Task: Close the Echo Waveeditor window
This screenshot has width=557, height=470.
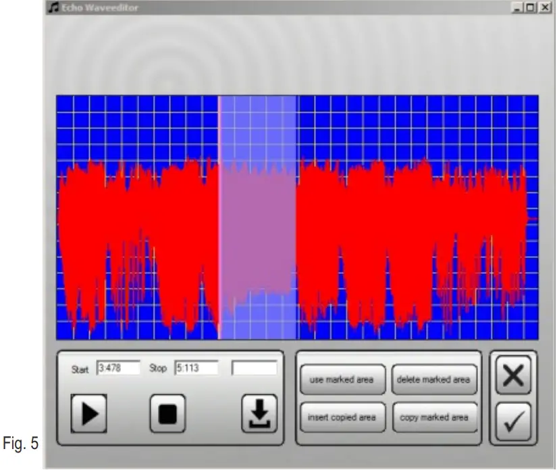Action: [x=545, y=7]
